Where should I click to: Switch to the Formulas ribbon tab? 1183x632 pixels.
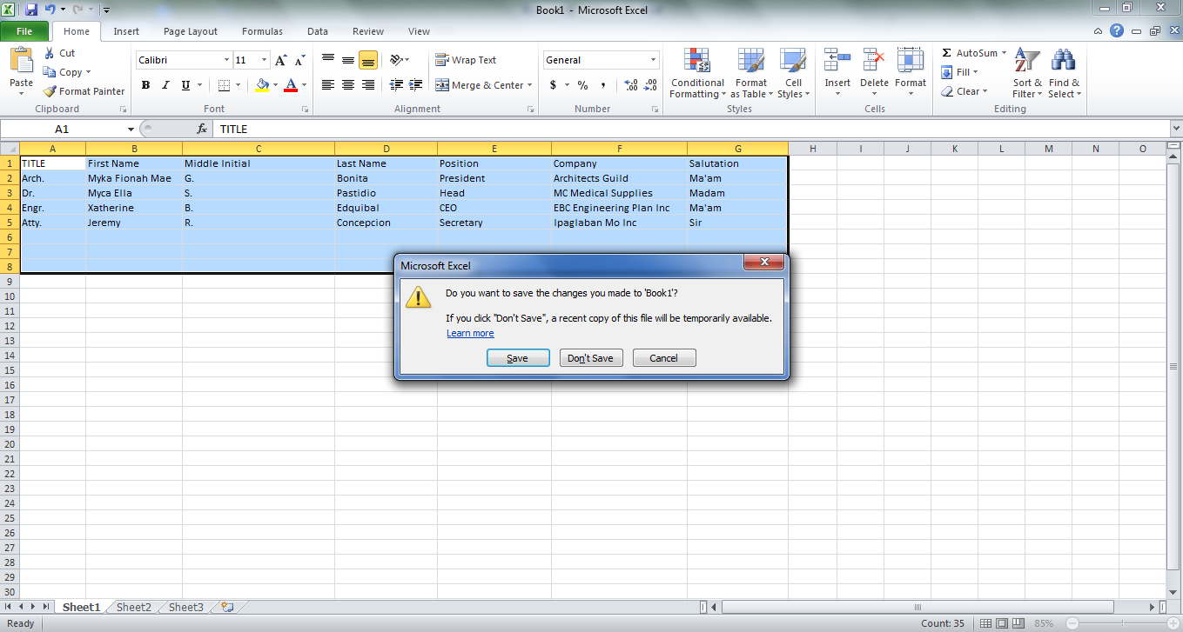262,31
